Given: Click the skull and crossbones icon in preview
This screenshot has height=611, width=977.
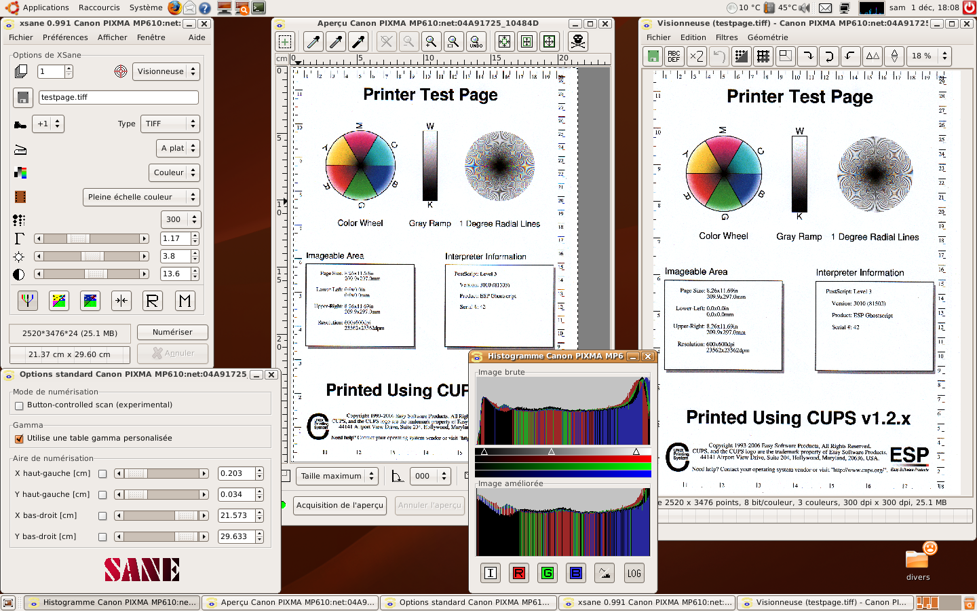Looking at the screenshot, I should click(577, 41).
